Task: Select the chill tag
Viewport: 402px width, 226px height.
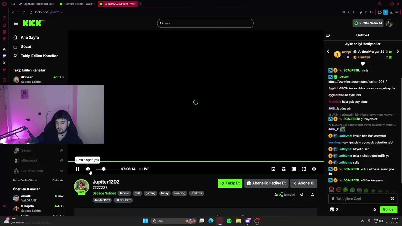Action: pyautogui.click(x=137, y=193)
